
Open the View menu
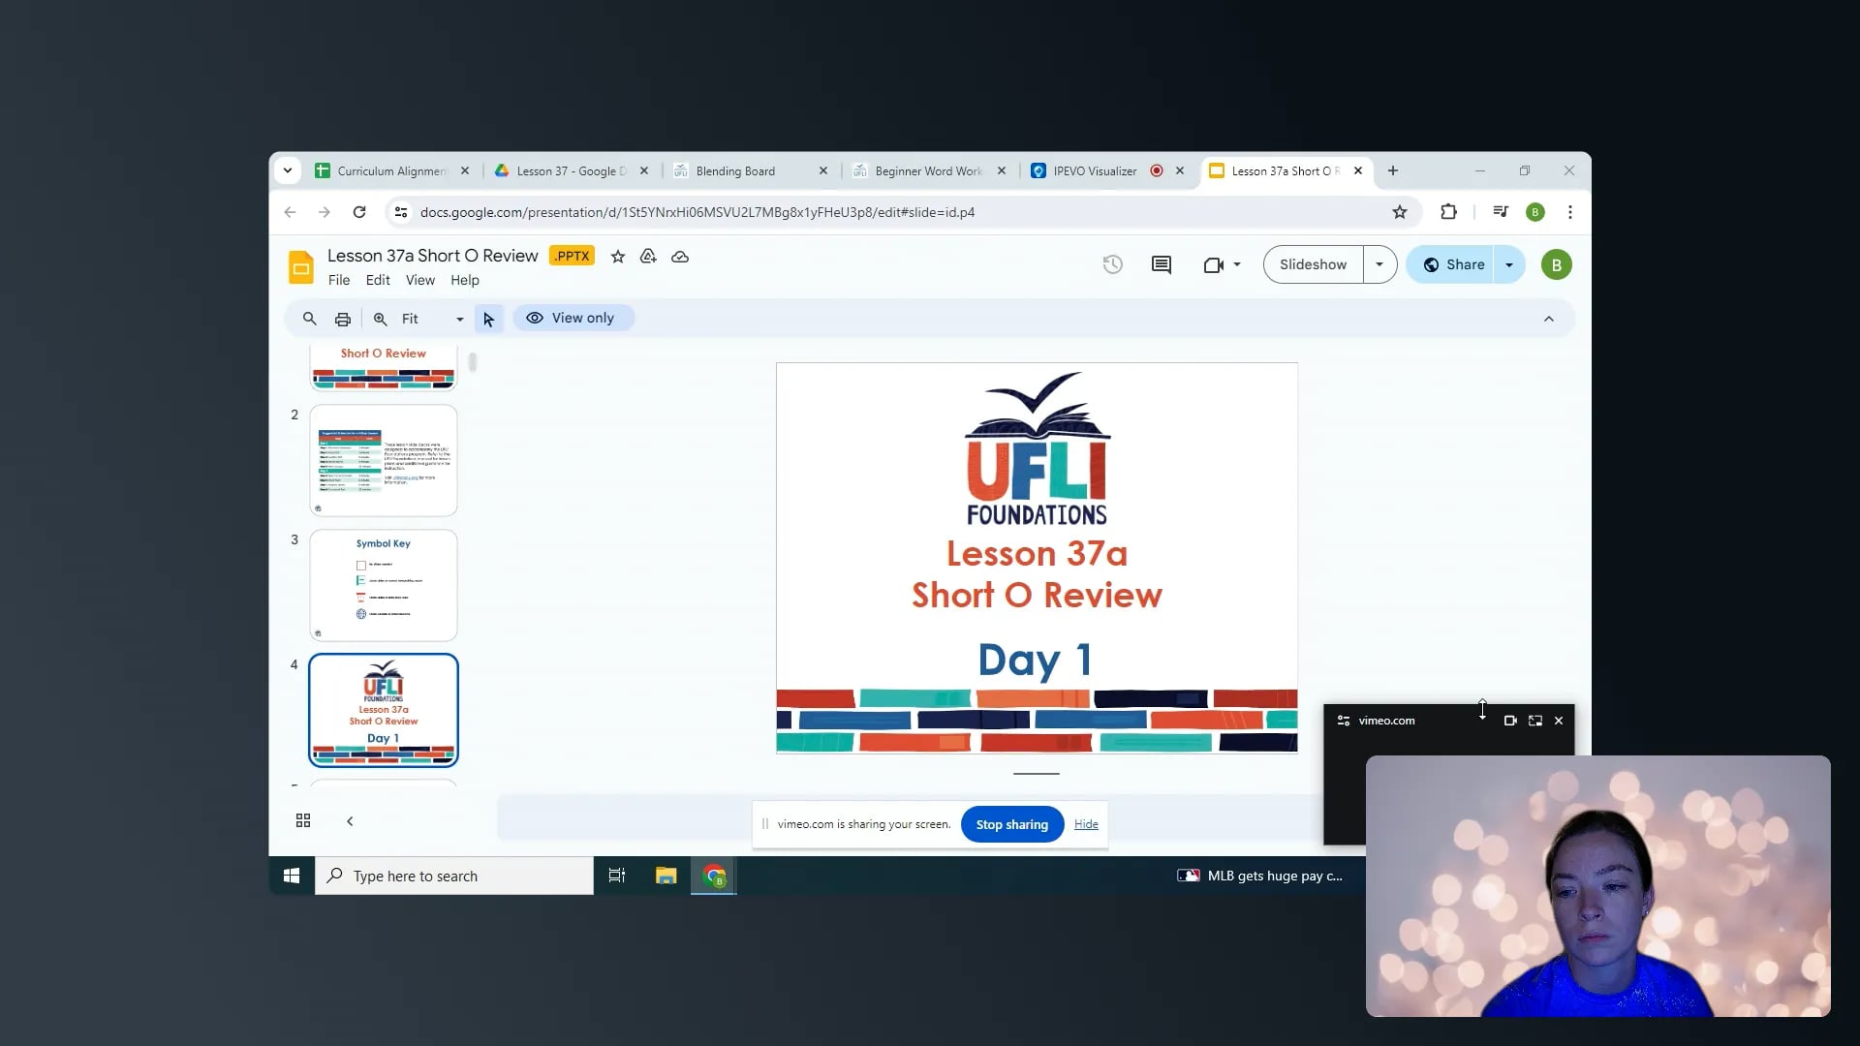pos(419,280)
